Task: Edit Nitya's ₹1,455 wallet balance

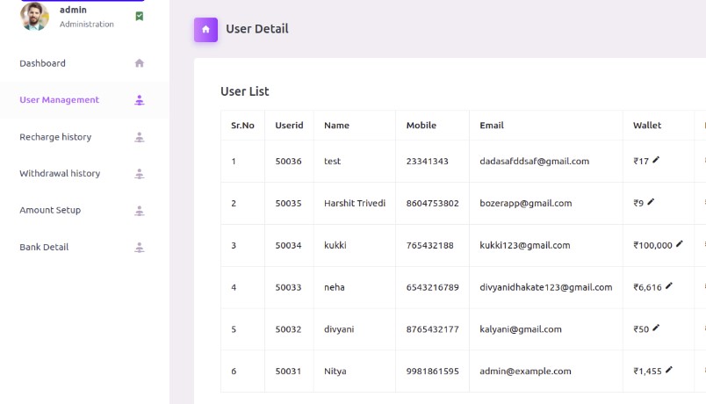Action: tap(669, 370)
